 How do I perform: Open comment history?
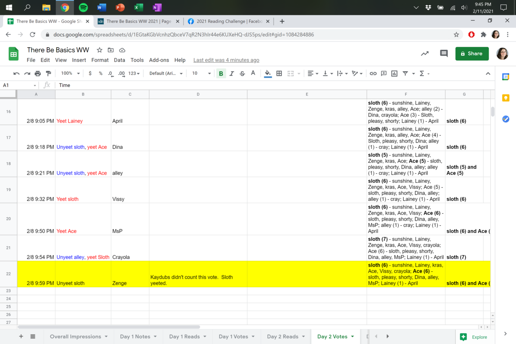click(x=444, y=54)
